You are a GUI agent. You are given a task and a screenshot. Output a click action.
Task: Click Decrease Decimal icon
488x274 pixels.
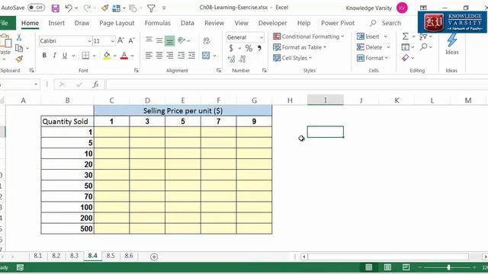242,59
